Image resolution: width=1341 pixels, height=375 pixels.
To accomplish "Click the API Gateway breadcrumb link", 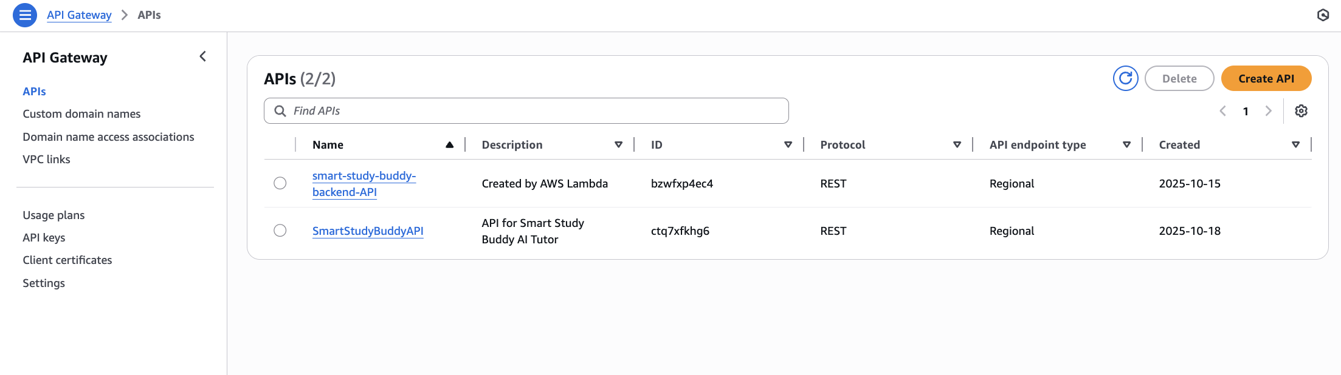I will point(79,15).
